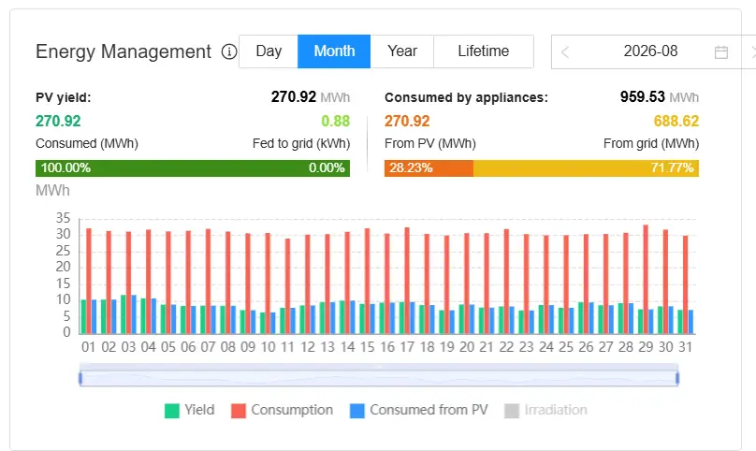Click the Energy Management info icon
This screenshot has width=756, height=451.
[x=229, y=51]
